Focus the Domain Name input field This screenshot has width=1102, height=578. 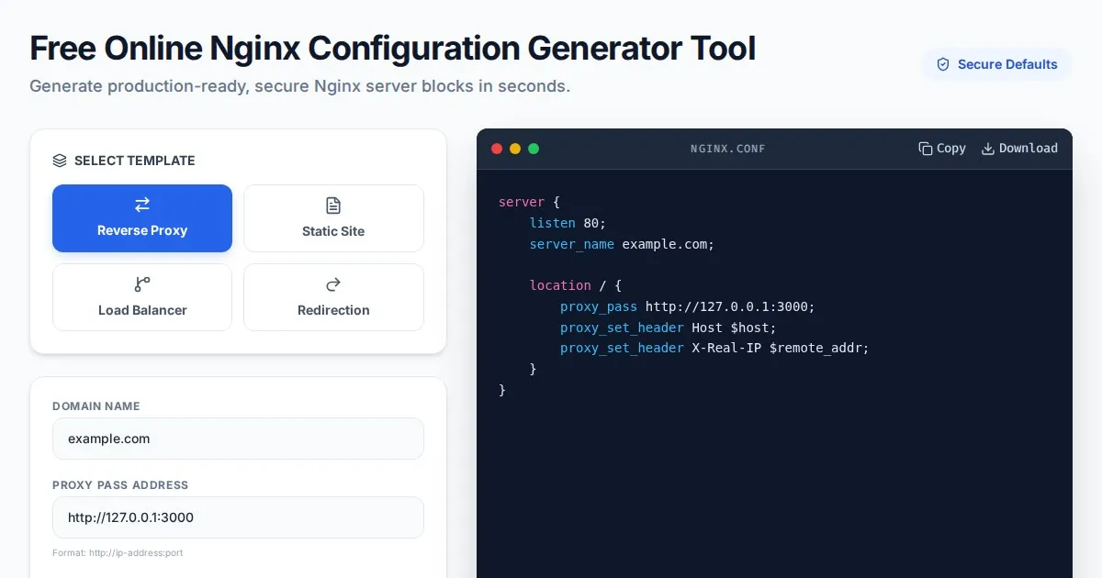238,439
